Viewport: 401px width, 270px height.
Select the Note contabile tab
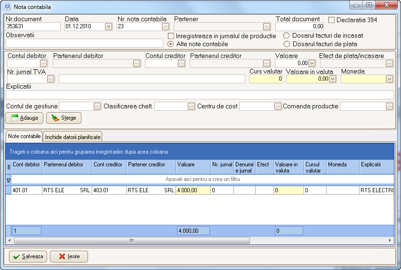[24, 136]
